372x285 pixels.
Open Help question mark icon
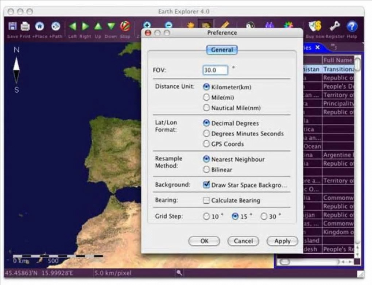pyautogui.click(x=352, y=26)
